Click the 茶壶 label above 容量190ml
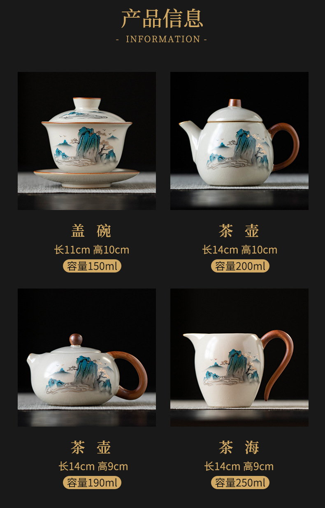Viewport: 325px width, 508px height. (x=91, y=448)
